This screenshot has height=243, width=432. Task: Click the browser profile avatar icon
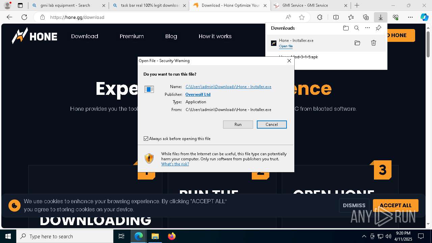(x=7, y=5)
